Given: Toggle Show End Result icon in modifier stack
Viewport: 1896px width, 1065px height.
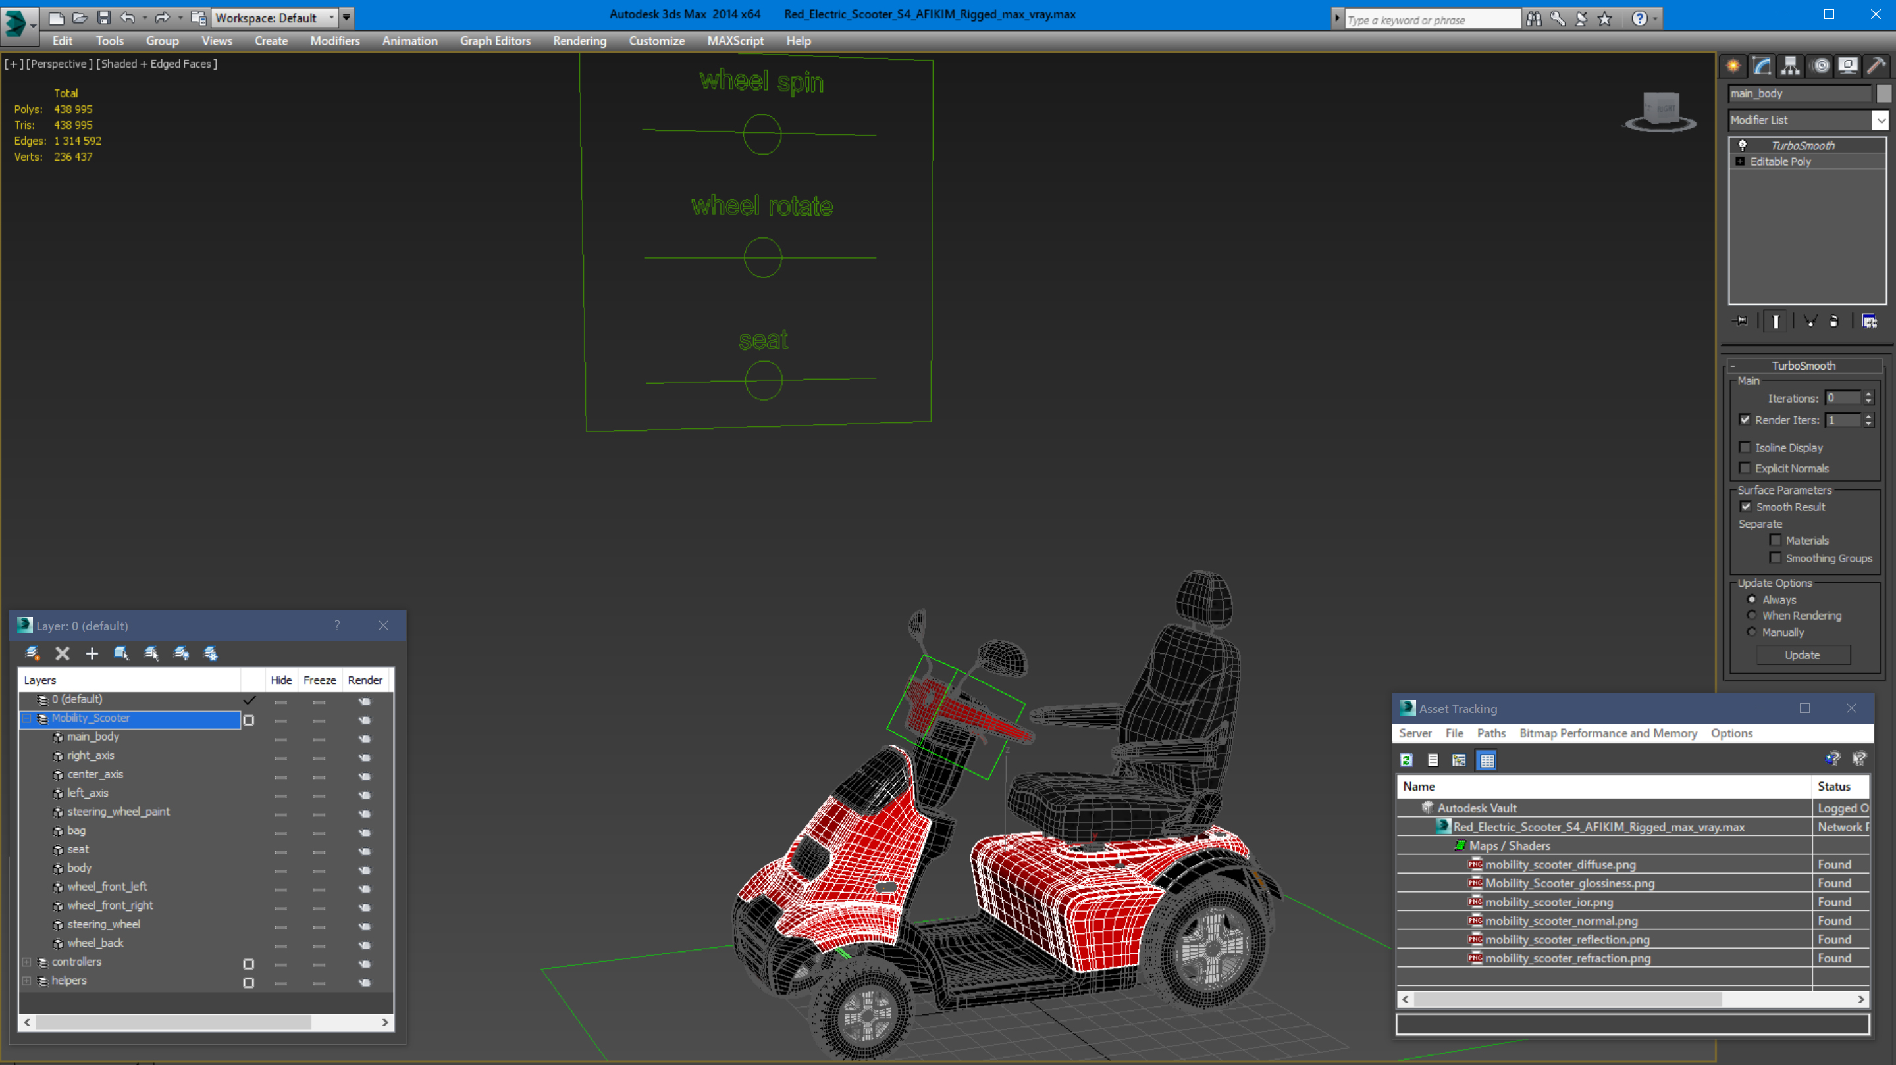Looking at the screenshot, I should (1776, 320).
